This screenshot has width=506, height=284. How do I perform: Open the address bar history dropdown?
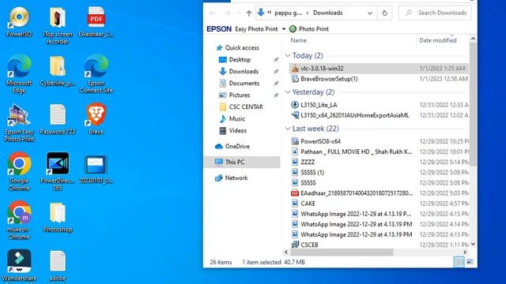tap(370, 13)
